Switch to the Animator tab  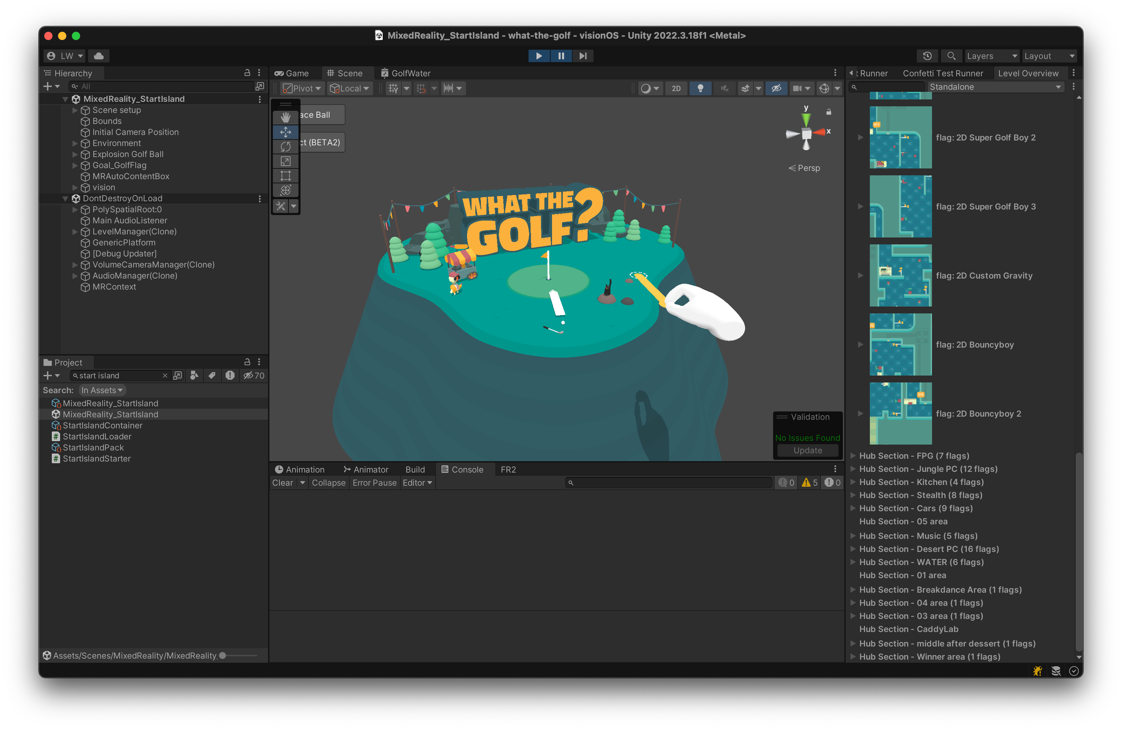tap(366, 470)
